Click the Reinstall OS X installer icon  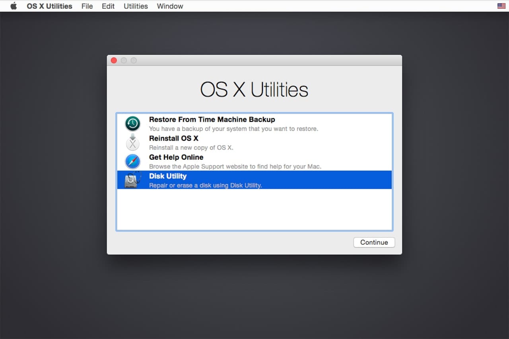point(132,142)
